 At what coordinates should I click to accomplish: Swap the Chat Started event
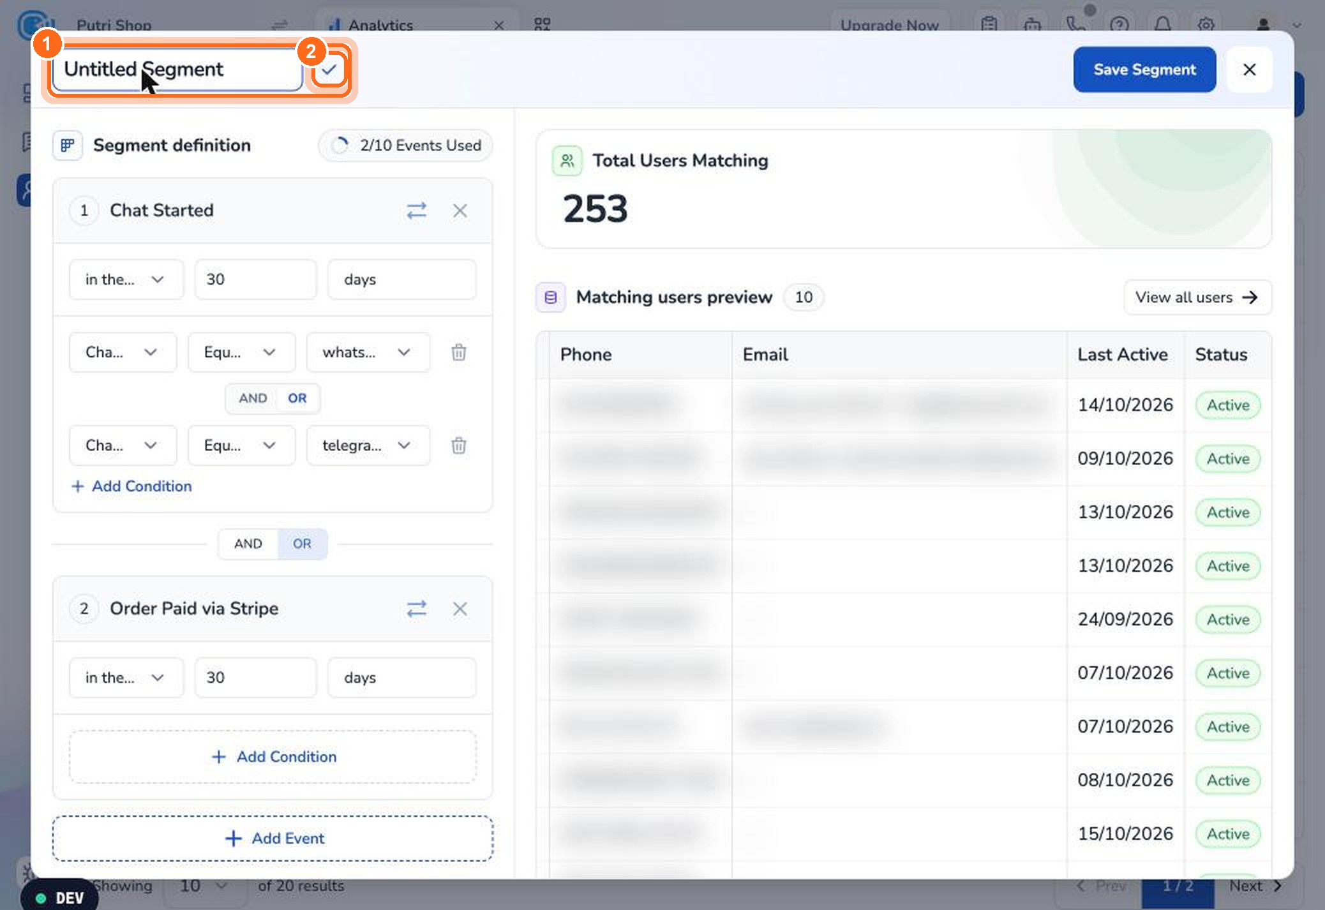click(x=417, y=211)
